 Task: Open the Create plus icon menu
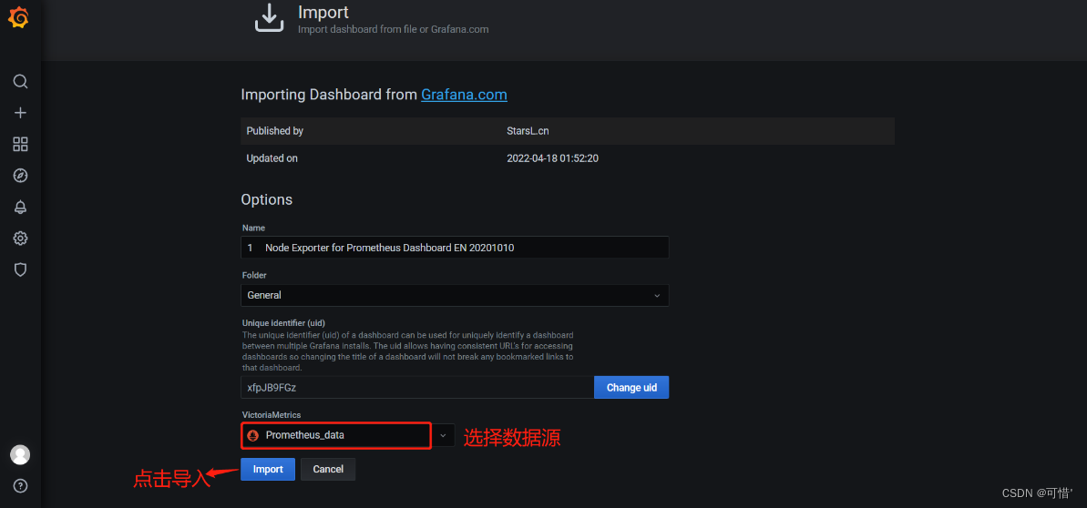(x=20, y=113)
